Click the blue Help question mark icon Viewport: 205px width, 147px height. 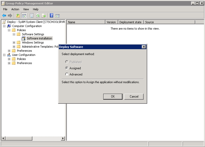coord(51,15)
